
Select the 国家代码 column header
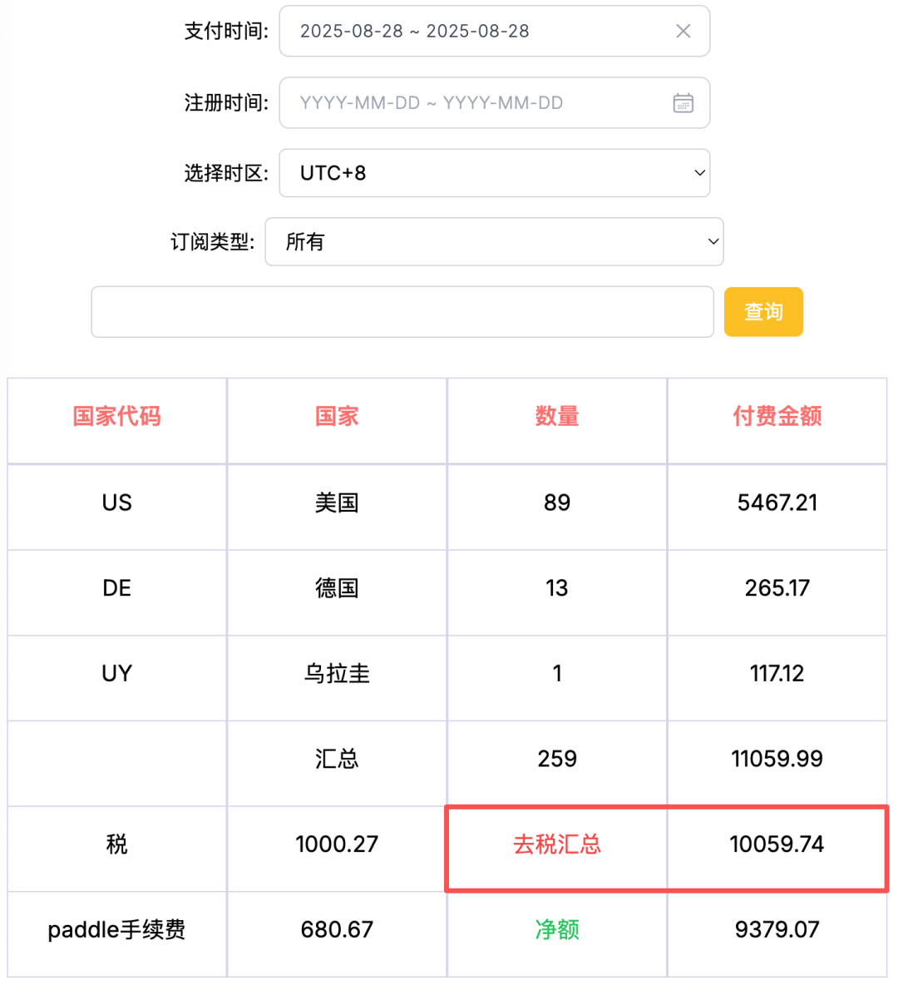click(116, 416)
